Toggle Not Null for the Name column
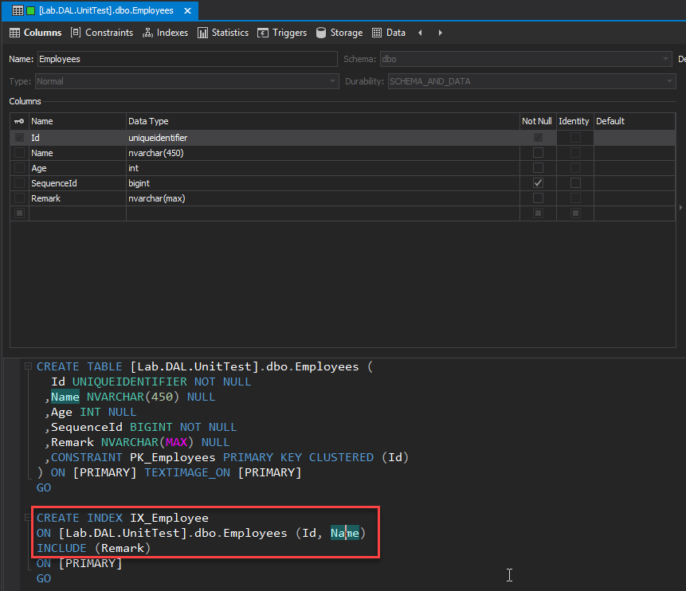Image resolution: width=686 pixels, height=591 pixels. 538,153
